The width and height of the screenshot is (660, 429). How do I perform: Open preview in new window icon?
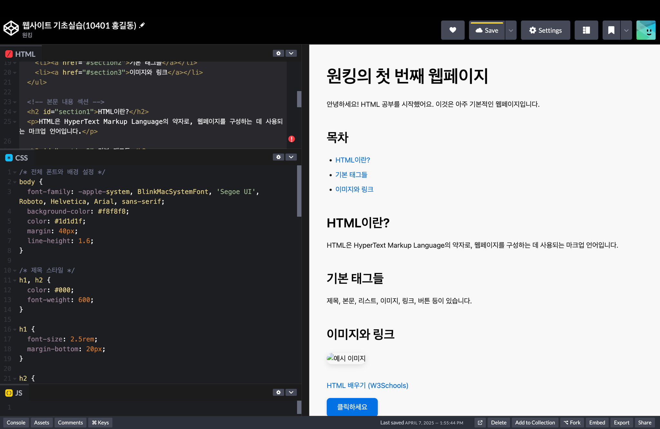tap(480, 423)
